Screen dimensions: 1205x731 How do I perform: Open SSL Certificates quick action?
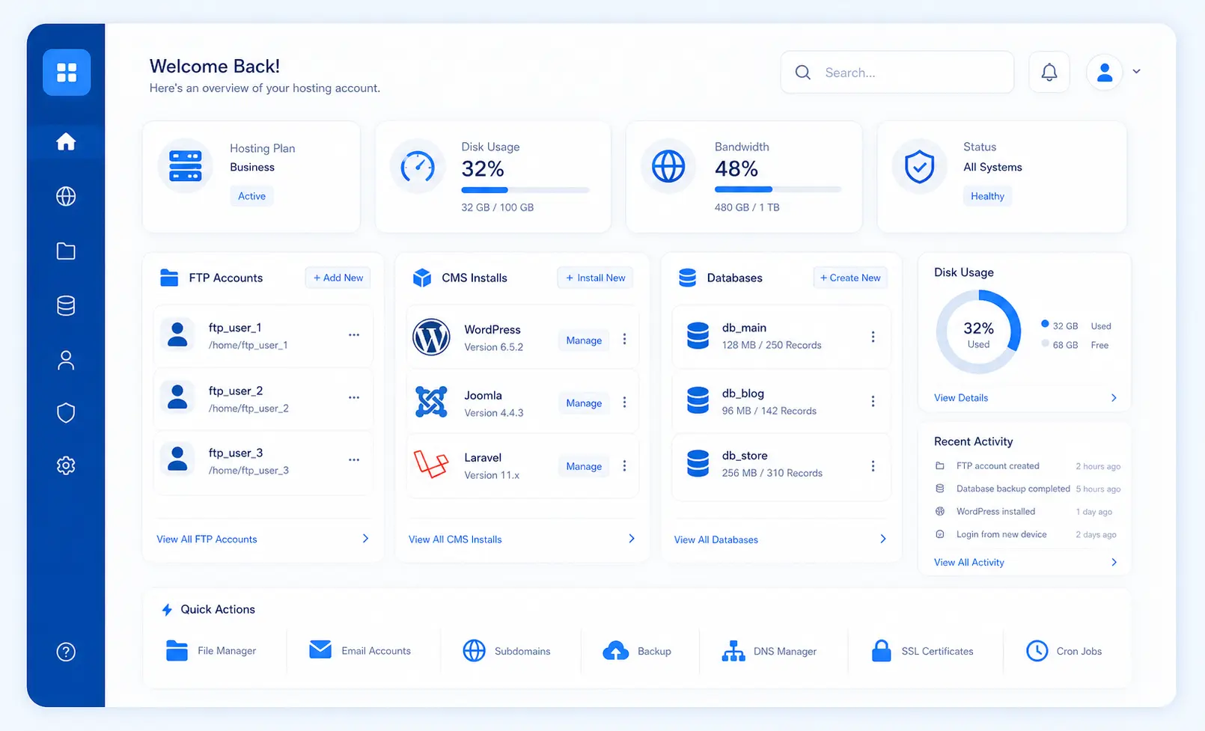pyautogui.click(x=922, y=651)
